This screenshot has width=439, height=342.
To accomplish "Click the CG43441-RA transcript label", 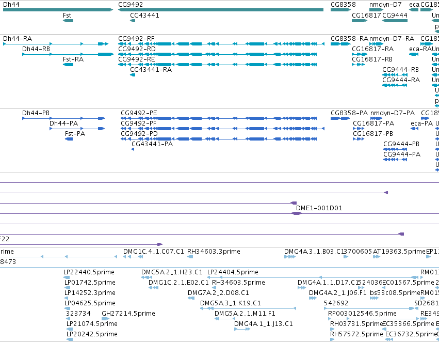I will pyautogui.click(x=151, y=70).
